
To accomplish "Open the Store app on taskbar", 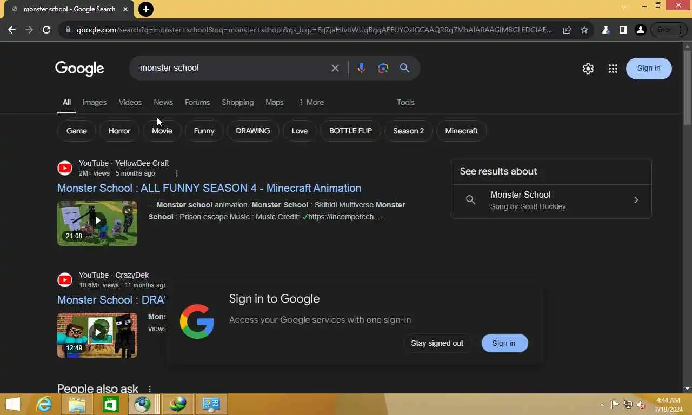I will pyautogui.click(x=110, y=404).
